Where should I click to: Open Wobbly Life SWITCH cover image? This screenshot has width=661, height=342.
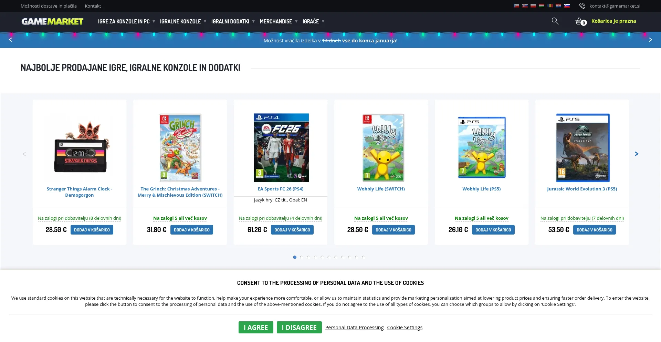click(x=383, y=147)
